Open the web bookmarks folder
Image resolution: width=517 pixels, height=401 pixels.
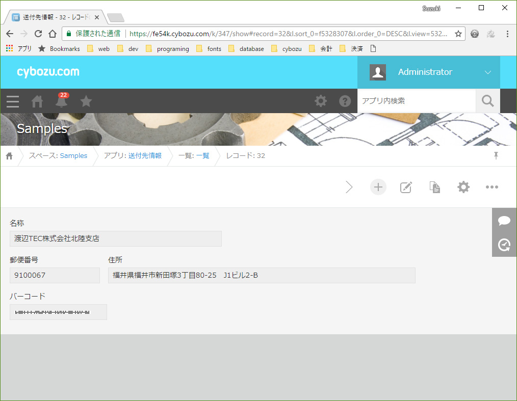point(98,49)
